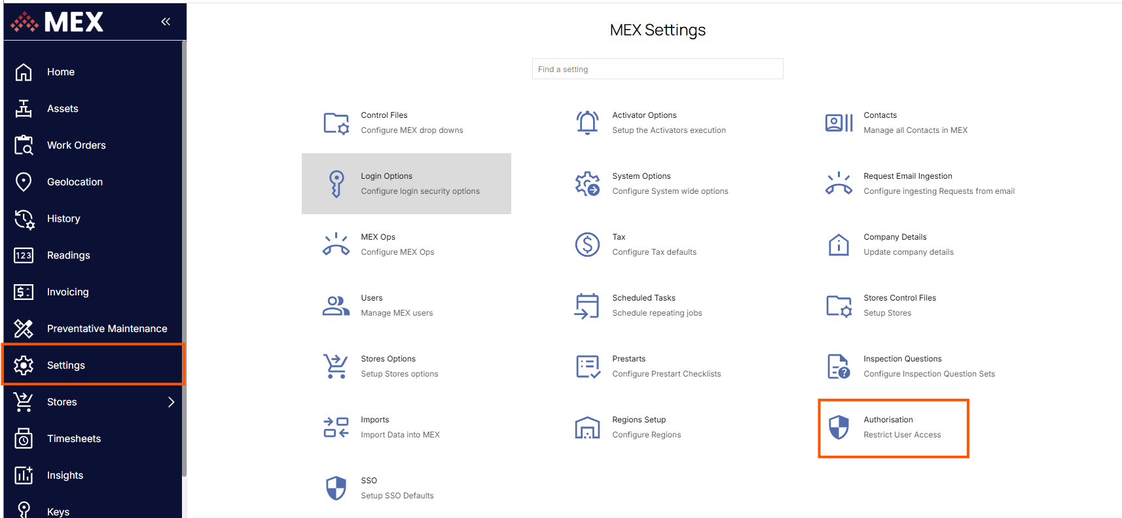Open the Users settings link
This screenshot has height=518, width=1122.
pyautogui.click(x=372, y=299)
